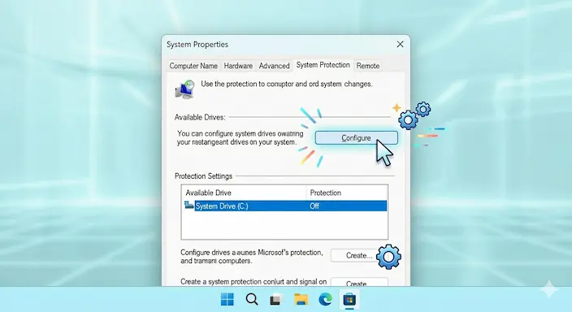This screenshot has width=572, height=312.
Task: Switch to the Computer Name tab
Action: click(x=193, y=66)
